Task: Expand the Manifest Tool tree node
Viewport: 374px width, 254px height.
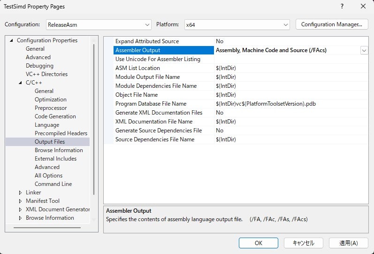Action: point(20,201)
